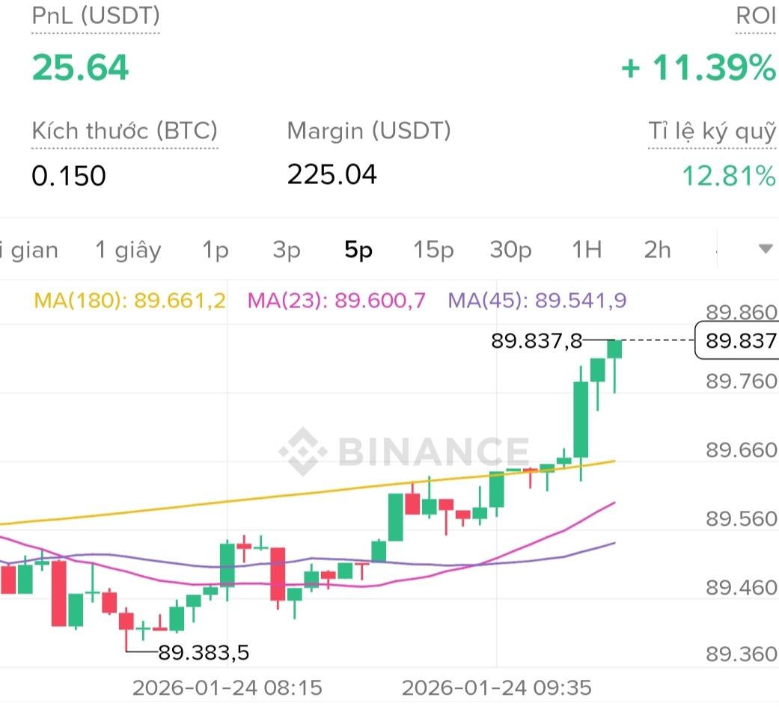
Task: Change chart to 1H interval
Action: point(587,250)
